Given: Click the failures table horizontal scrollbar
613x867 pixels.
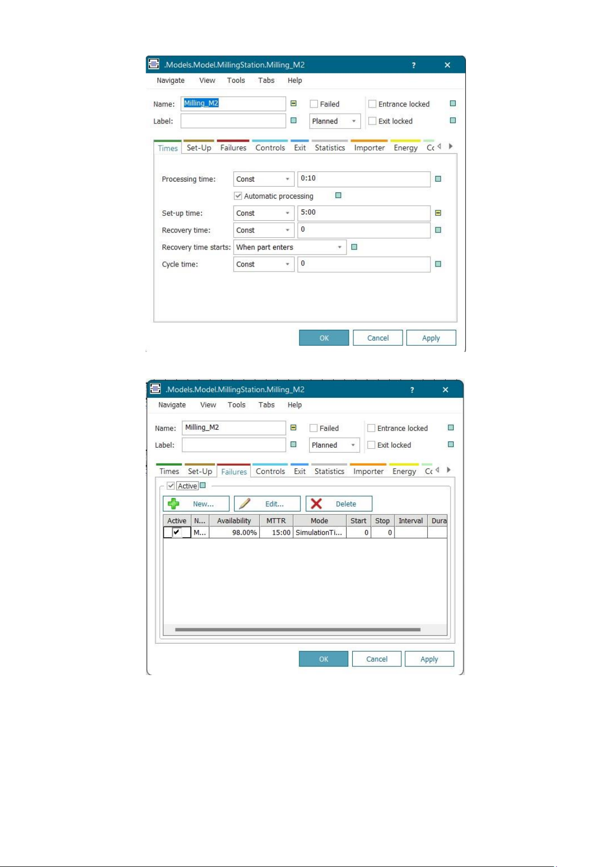Looking at the screenshot, I should (297, 629).
